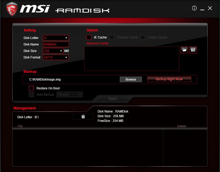Expand the Auto Backup interval dropdown

click(x=70, y=94)
